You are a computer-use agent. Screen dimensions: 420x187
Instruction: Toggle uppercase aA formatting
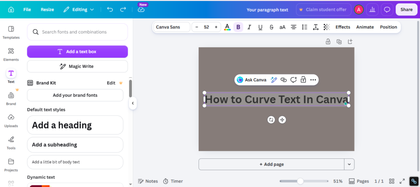[282, 27]
